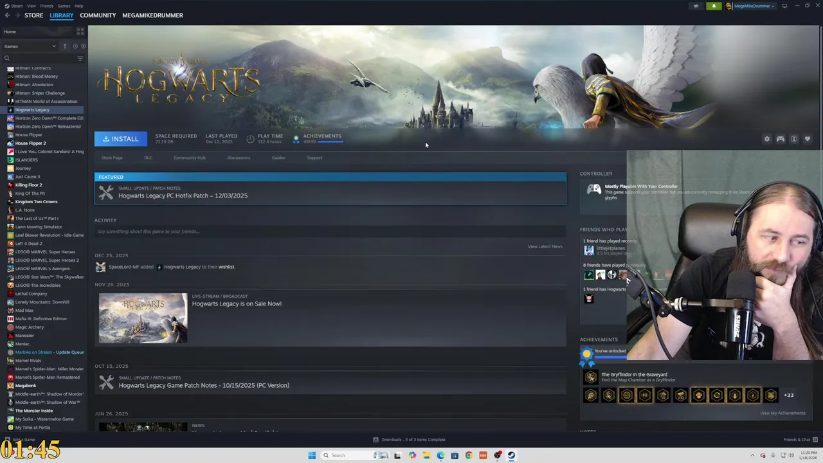The width and height of the screenshot is (823, 463).
Task: Click the Windows taskbar Search box
Action: [x=356, y=455]
